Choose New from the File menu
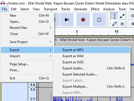The image size is (134, 101). (27, 16)
